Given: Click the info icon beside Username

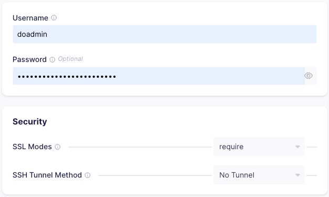Looking at the screenshot, I should pyautogui.click(x=54, y=18).
